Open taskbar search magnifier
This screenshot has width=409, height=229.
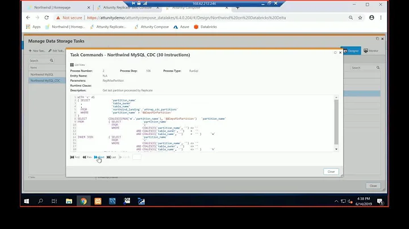40,201
